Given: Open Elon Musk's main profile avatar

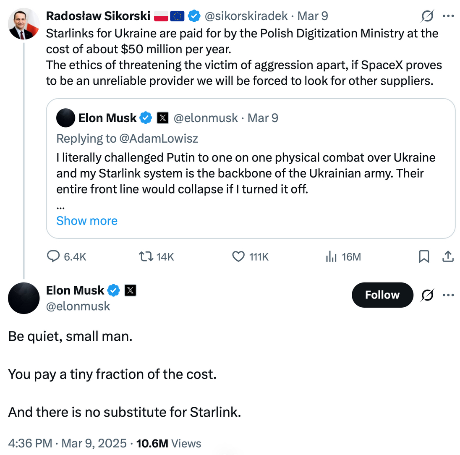Looking at the screenshot, I should [24, 298].
